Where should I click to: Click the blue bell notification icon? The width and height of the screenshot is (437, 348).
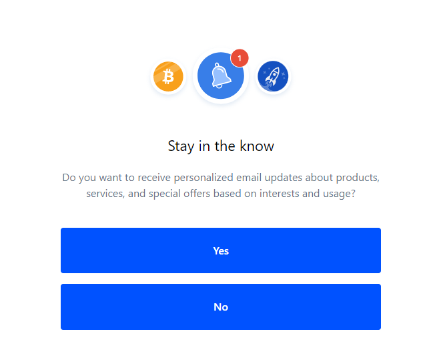pyautogui.click(x=220, y=77)
